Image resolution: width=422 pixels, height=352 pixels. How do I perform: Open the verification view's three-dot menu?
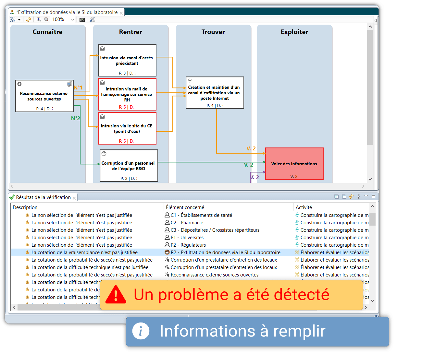point(359,197)
